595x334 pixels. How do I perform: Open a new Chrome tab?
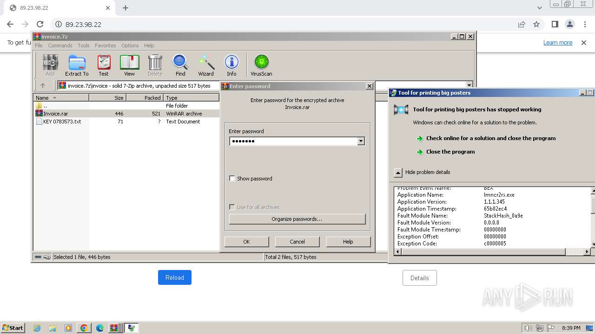pos(126,8)
